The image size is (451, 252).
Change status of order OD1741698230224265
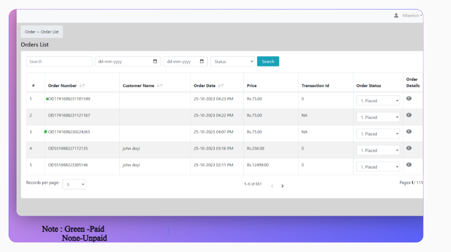coord(378,134)
